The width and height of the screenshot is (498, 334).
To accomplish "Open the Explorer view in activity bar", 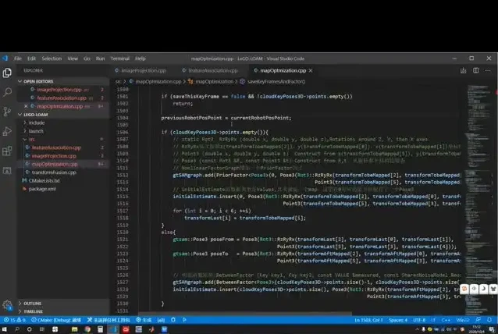I will (7, 73).
